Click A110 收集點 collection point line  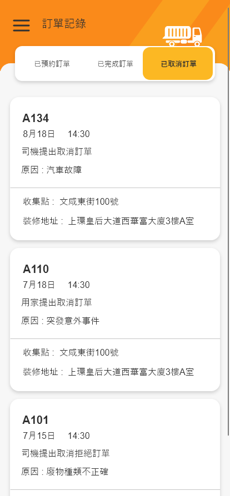coord(71,352)
